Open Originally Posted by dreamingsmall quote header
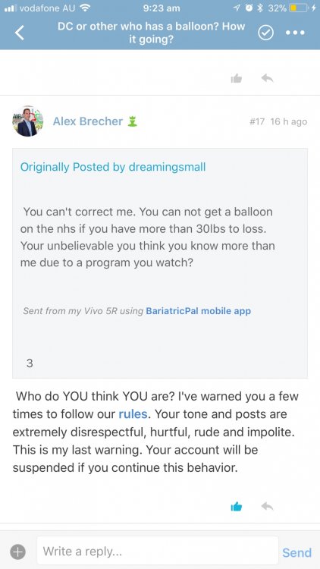Screen dimensions: 320x569 [113, 167]
